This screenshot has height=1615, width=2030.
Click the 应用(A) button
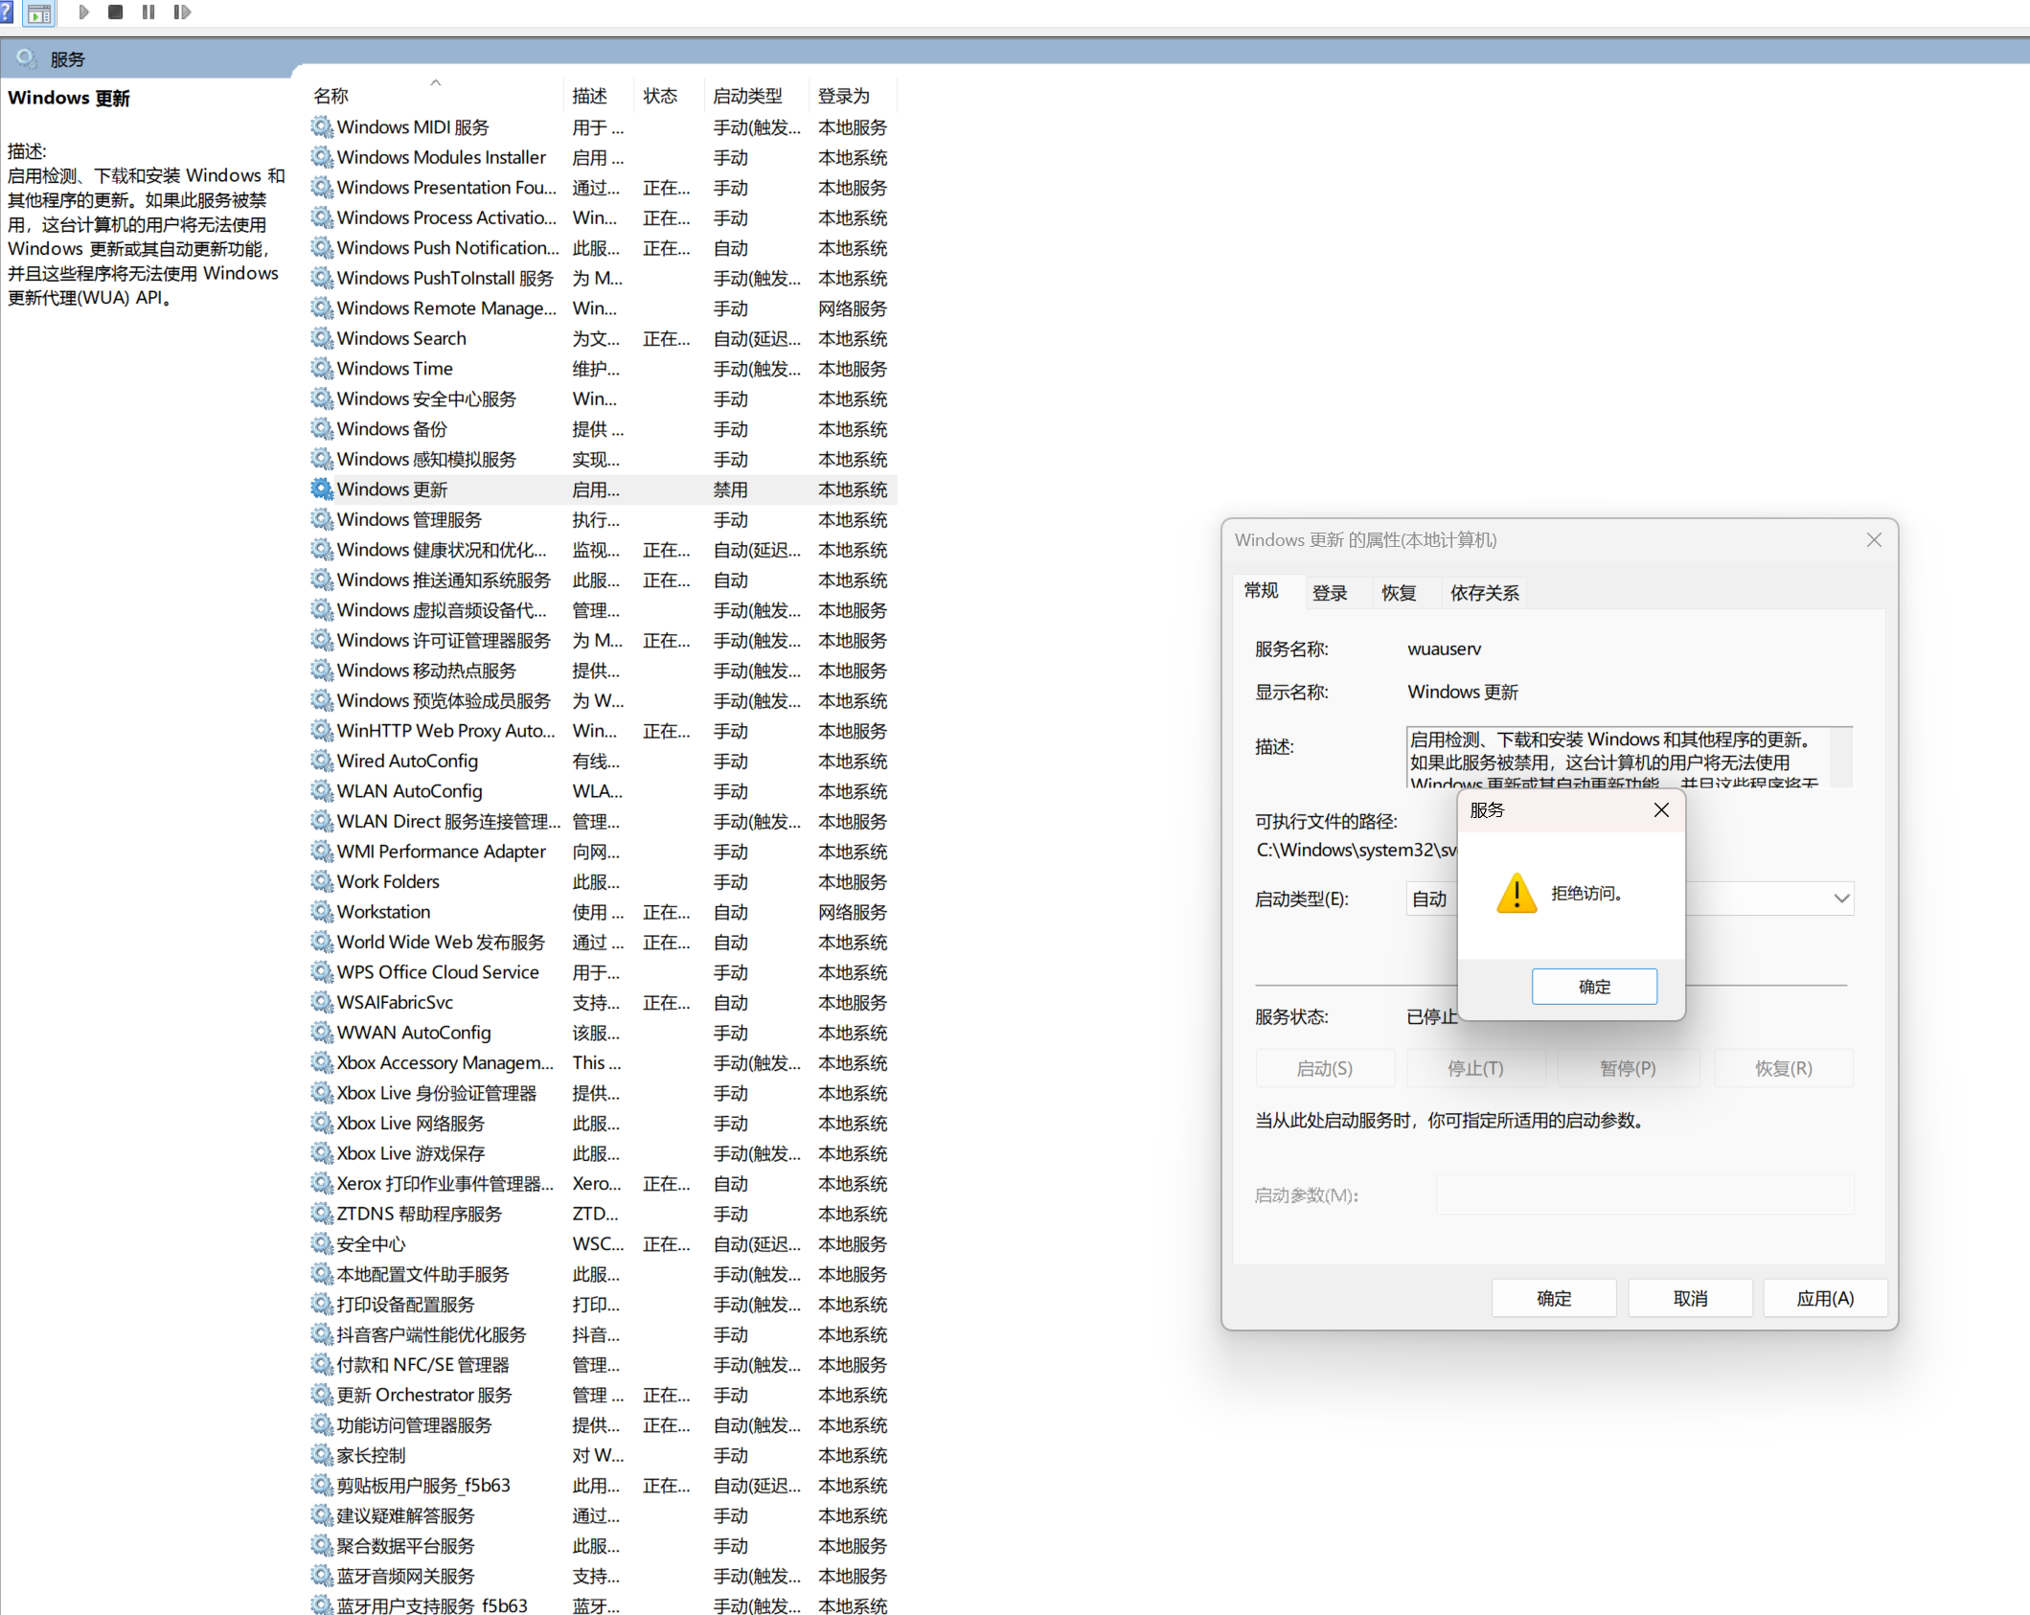[x=1825, y=1299]
